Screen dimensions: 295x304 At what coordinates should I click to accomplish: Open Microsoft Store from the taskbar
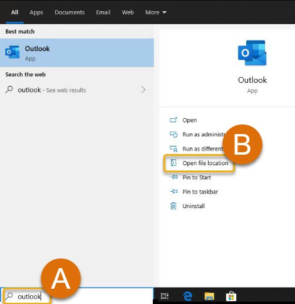coord(231,296)
